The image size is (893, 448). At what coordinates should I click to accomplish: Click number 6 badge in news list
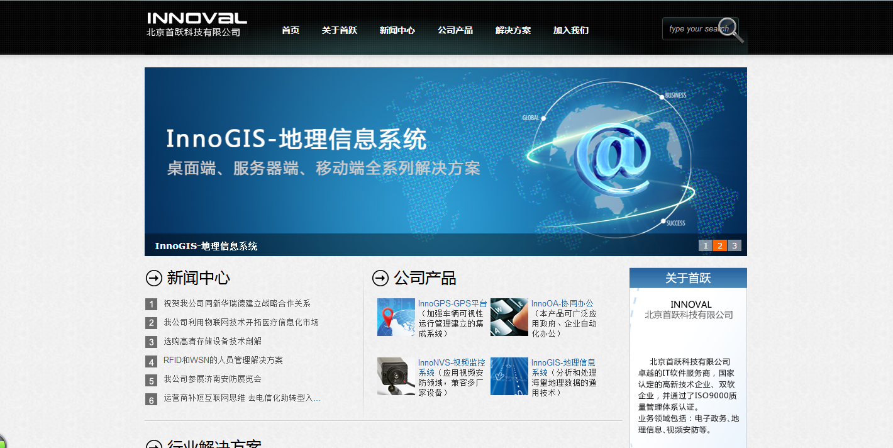point(151,400)
